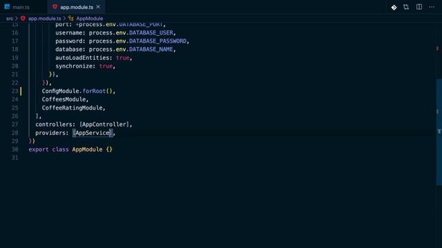Viewport: 442px width, 248px height.
Task: Click the AppModule class symbol icon in breadcrumb
Action: tap(70, 19)
